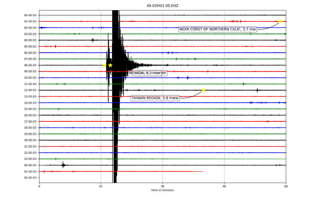Click the 05:00:03 row time label
325x203 pixels.
[30, 46]
